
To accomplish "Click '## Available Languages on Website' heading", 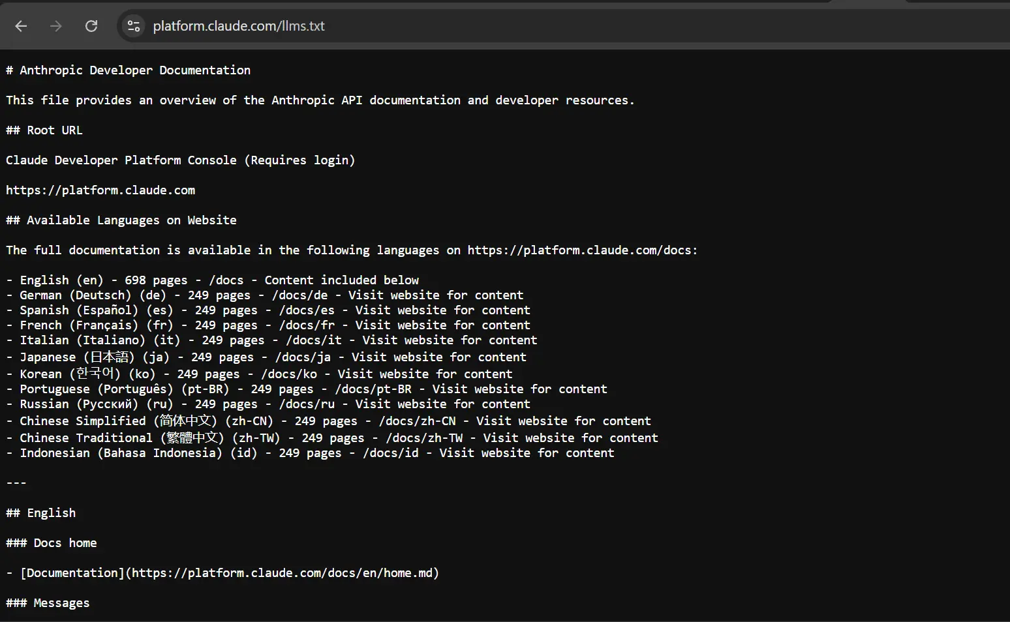I will point(121,220).
